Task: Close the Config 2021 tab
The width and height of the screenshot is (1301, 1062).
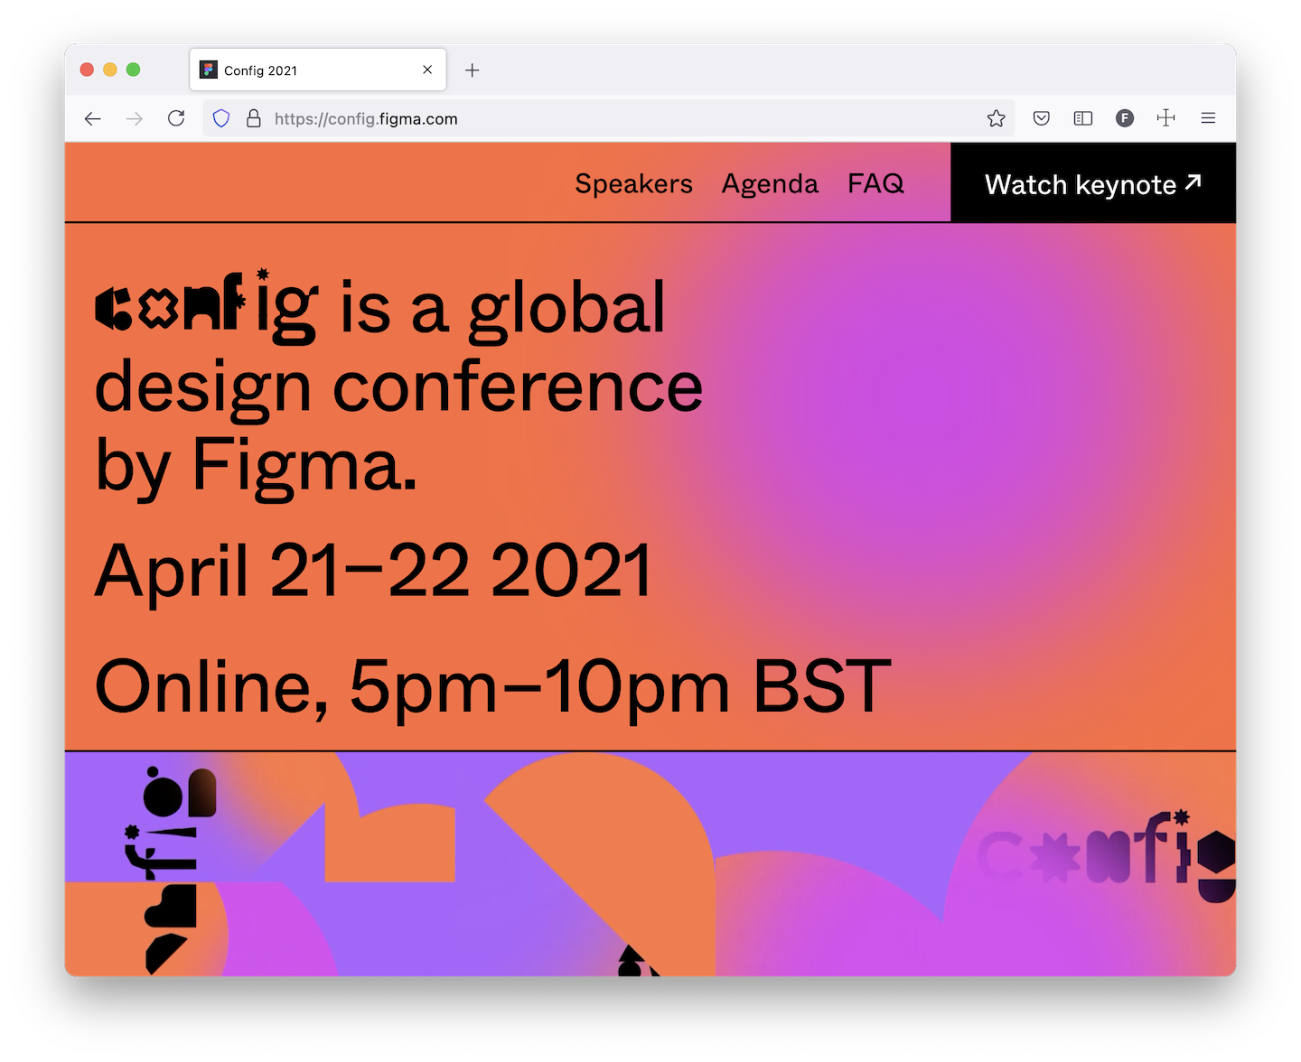Action: (x=427, y=70)
